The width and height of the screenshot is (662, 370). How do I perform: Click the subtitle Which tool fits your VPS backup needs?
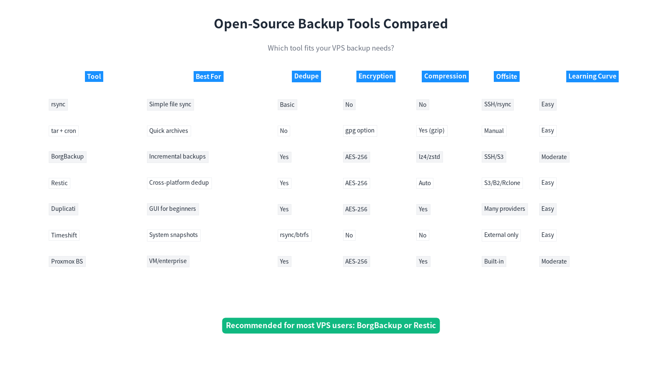[331, 48]
